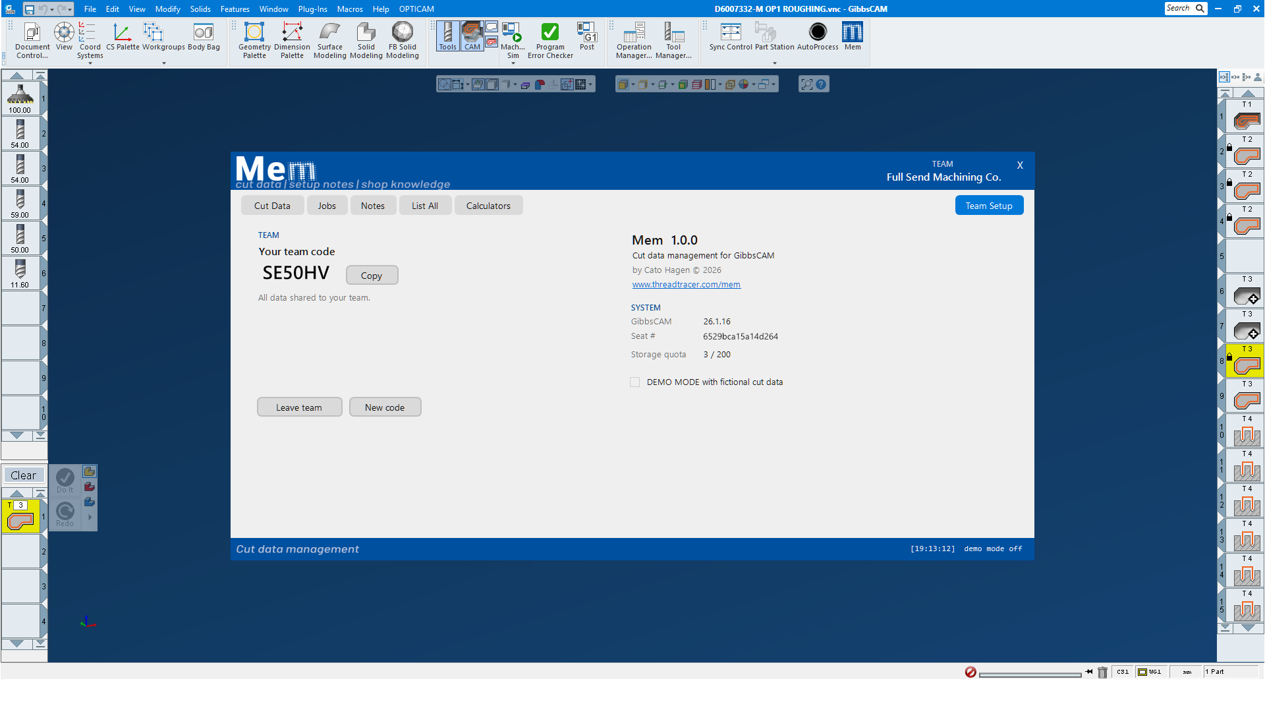Select the face mill tool tile 100.00
The height and width of the screenshot is (712, 1265).
click(x=20, y=98)
